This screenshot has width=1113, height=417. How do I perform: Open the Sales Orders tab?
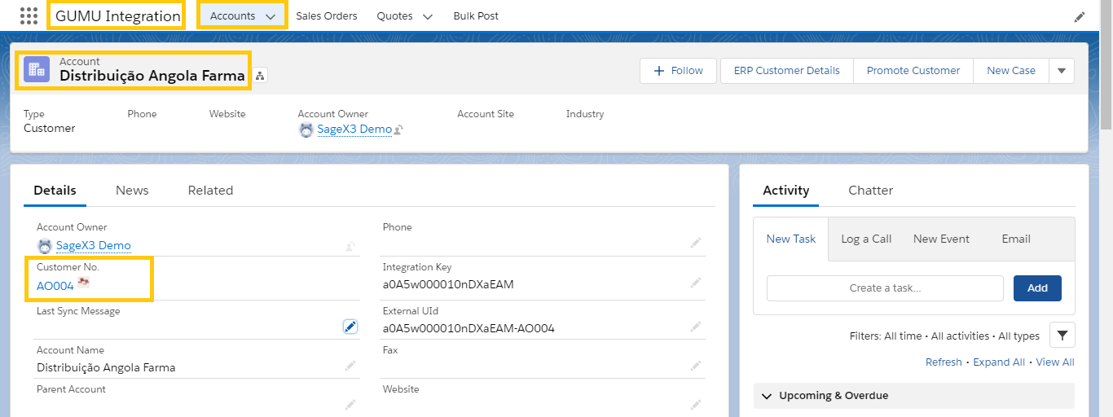click(x=326, y=15)
